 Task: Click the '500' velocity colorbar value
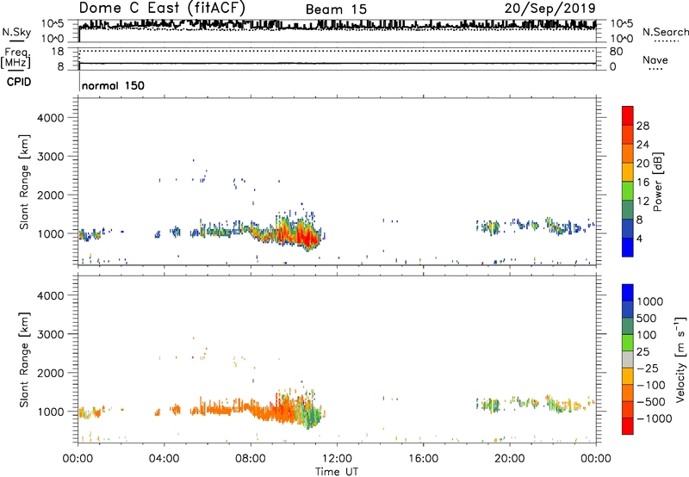pos(647,319)
